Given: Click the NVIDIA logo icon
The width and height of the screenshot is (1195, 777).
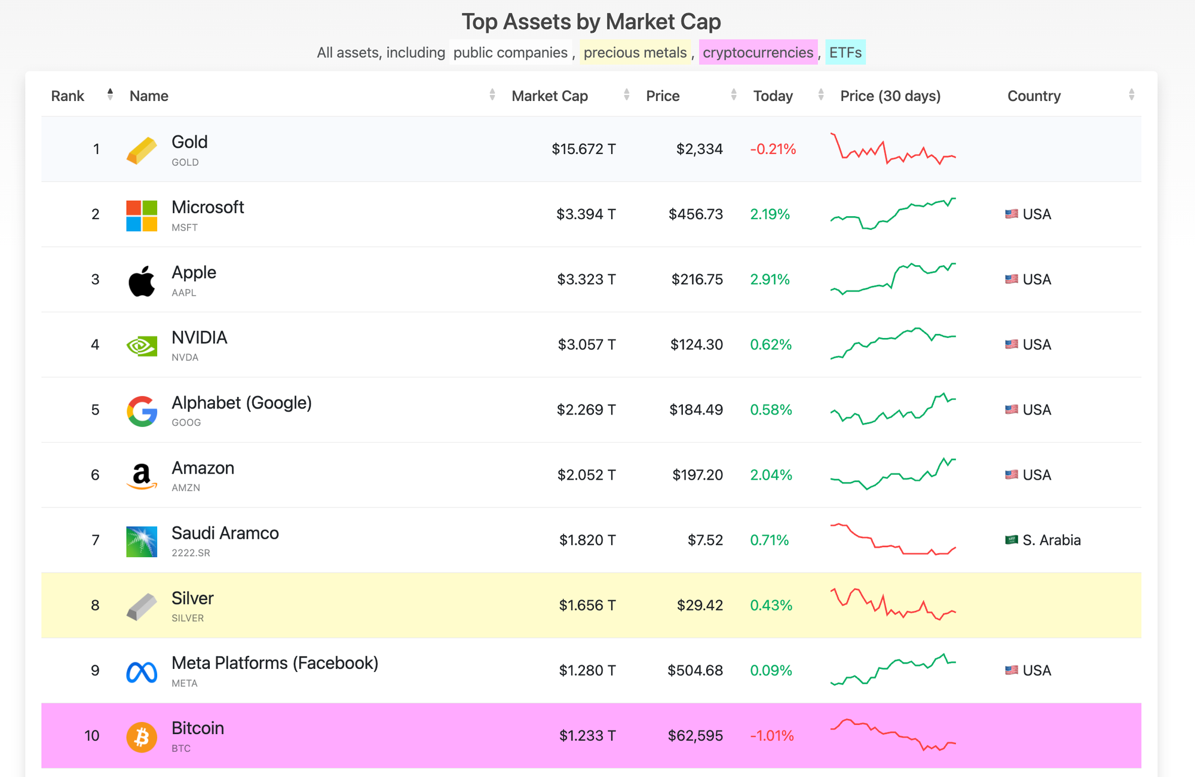Looking at the screenshot, I should tap(142, 346).
